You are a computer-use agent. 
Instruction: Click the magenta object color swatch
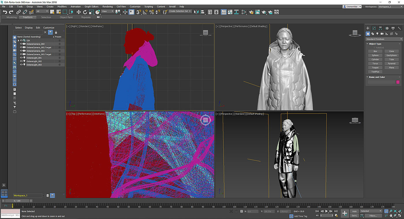398,82
